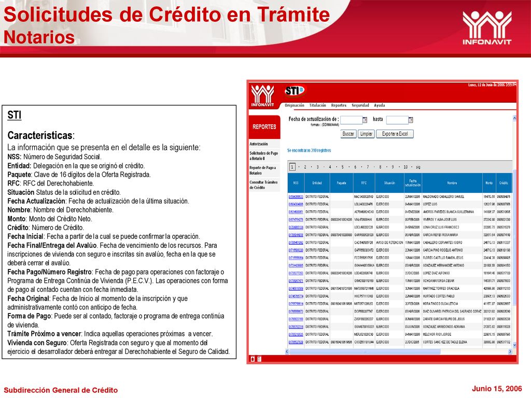Click the horizontal scrollbar thumb below the table
Image resolution: width=531 pixels, height=398 pixels.
(x=365, y=352)
